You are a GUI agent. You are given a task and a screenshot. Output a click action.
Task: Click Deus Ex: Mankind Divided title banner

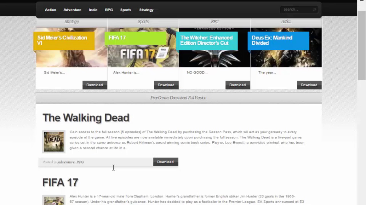[278, 41]
